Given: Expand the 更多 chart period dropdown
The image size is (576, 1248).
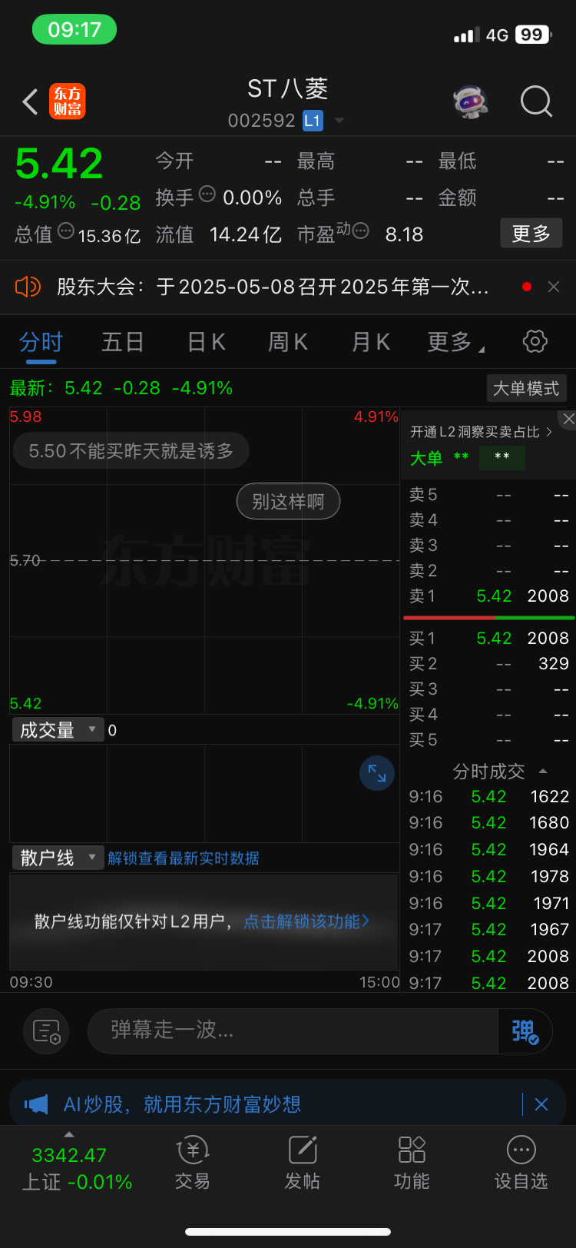Looking at the screenshot, I should 455,342.
